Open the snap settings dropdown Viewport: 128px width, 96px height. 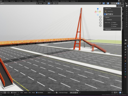[51, 3]
